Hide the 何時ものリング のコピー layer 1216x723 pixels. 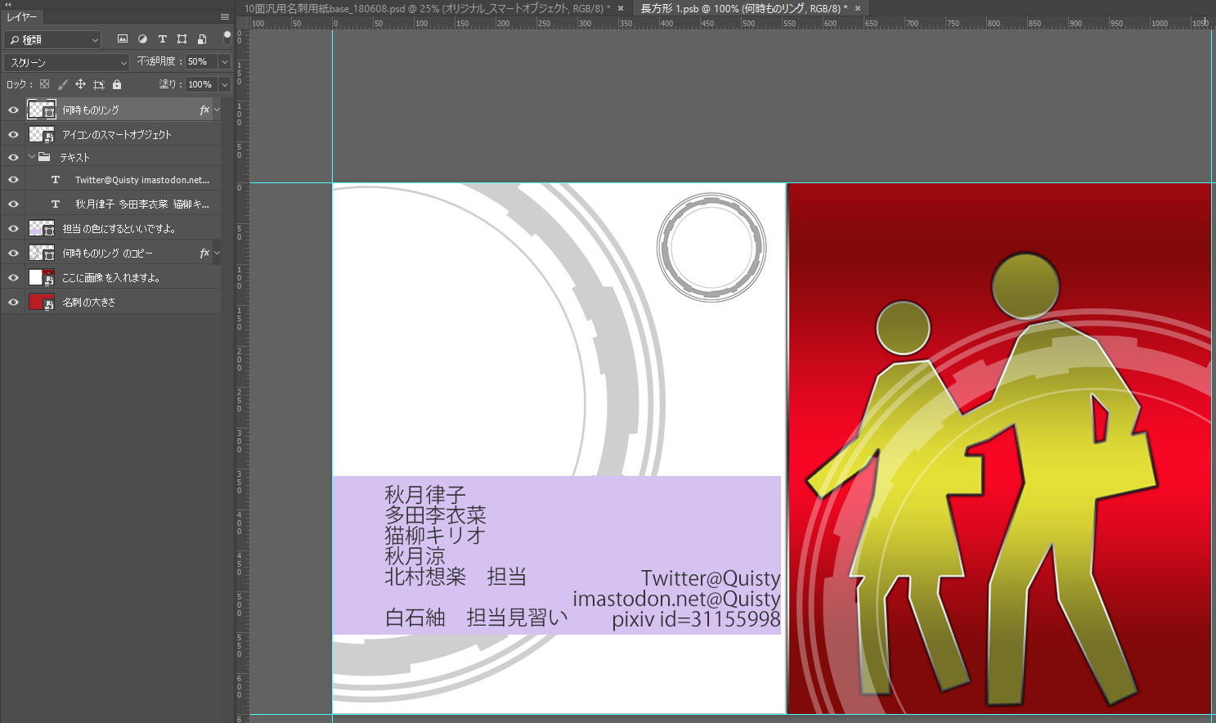coord(13,254)
